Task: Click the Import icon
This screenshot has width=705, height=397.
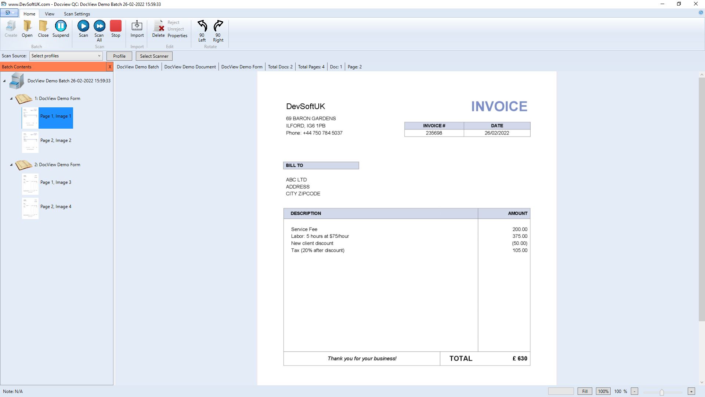Action: pyautogui.click(x=137, y=26)
